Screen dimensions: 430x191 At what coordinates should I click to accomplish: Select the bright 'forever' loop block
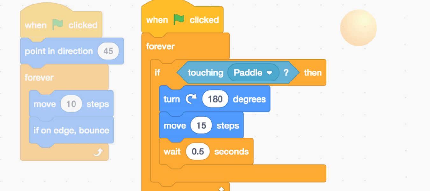(x=160, y=46)
